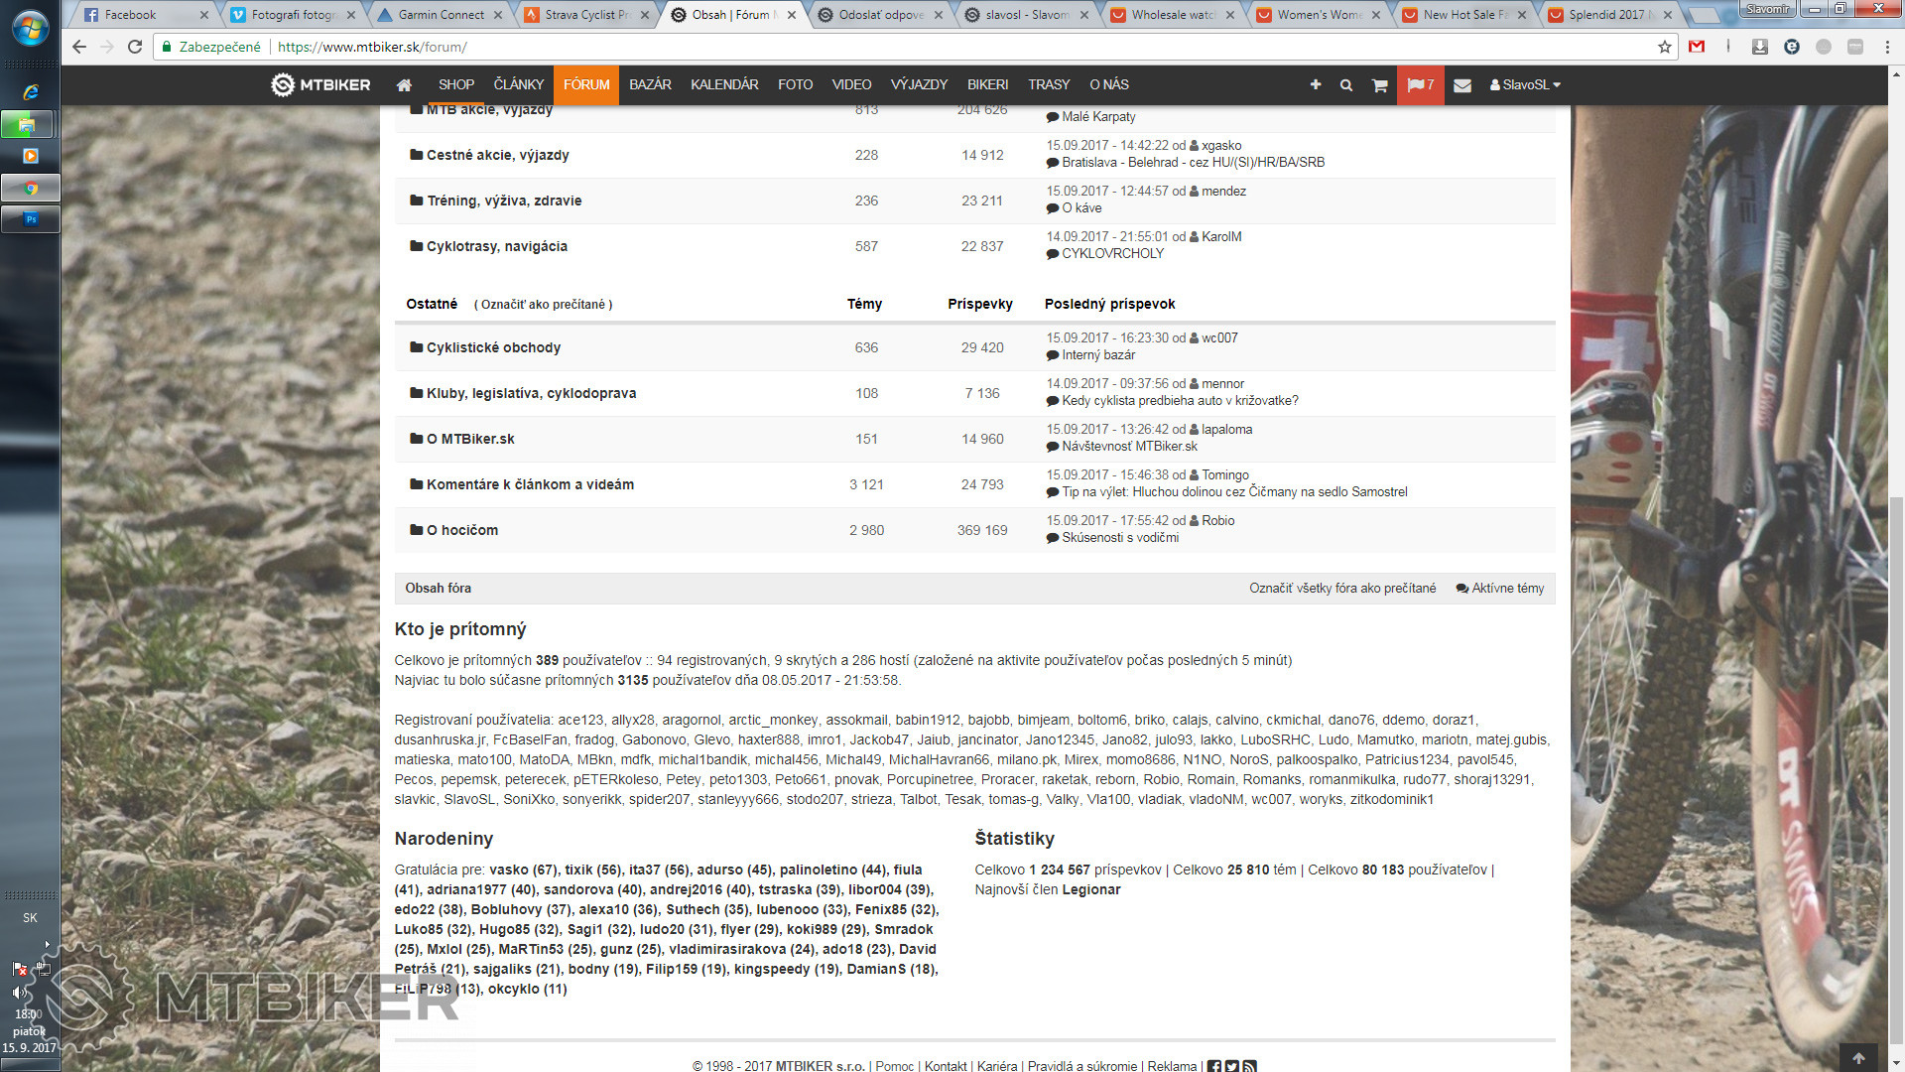Screen dimensions: 1905x1072
Task: Open the search magnifier icon
Action: 1346,85
